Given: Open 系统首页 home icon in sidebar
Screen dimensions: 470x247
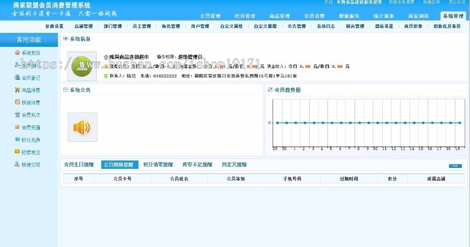Looking at the screenshot, I should [17, 52].
